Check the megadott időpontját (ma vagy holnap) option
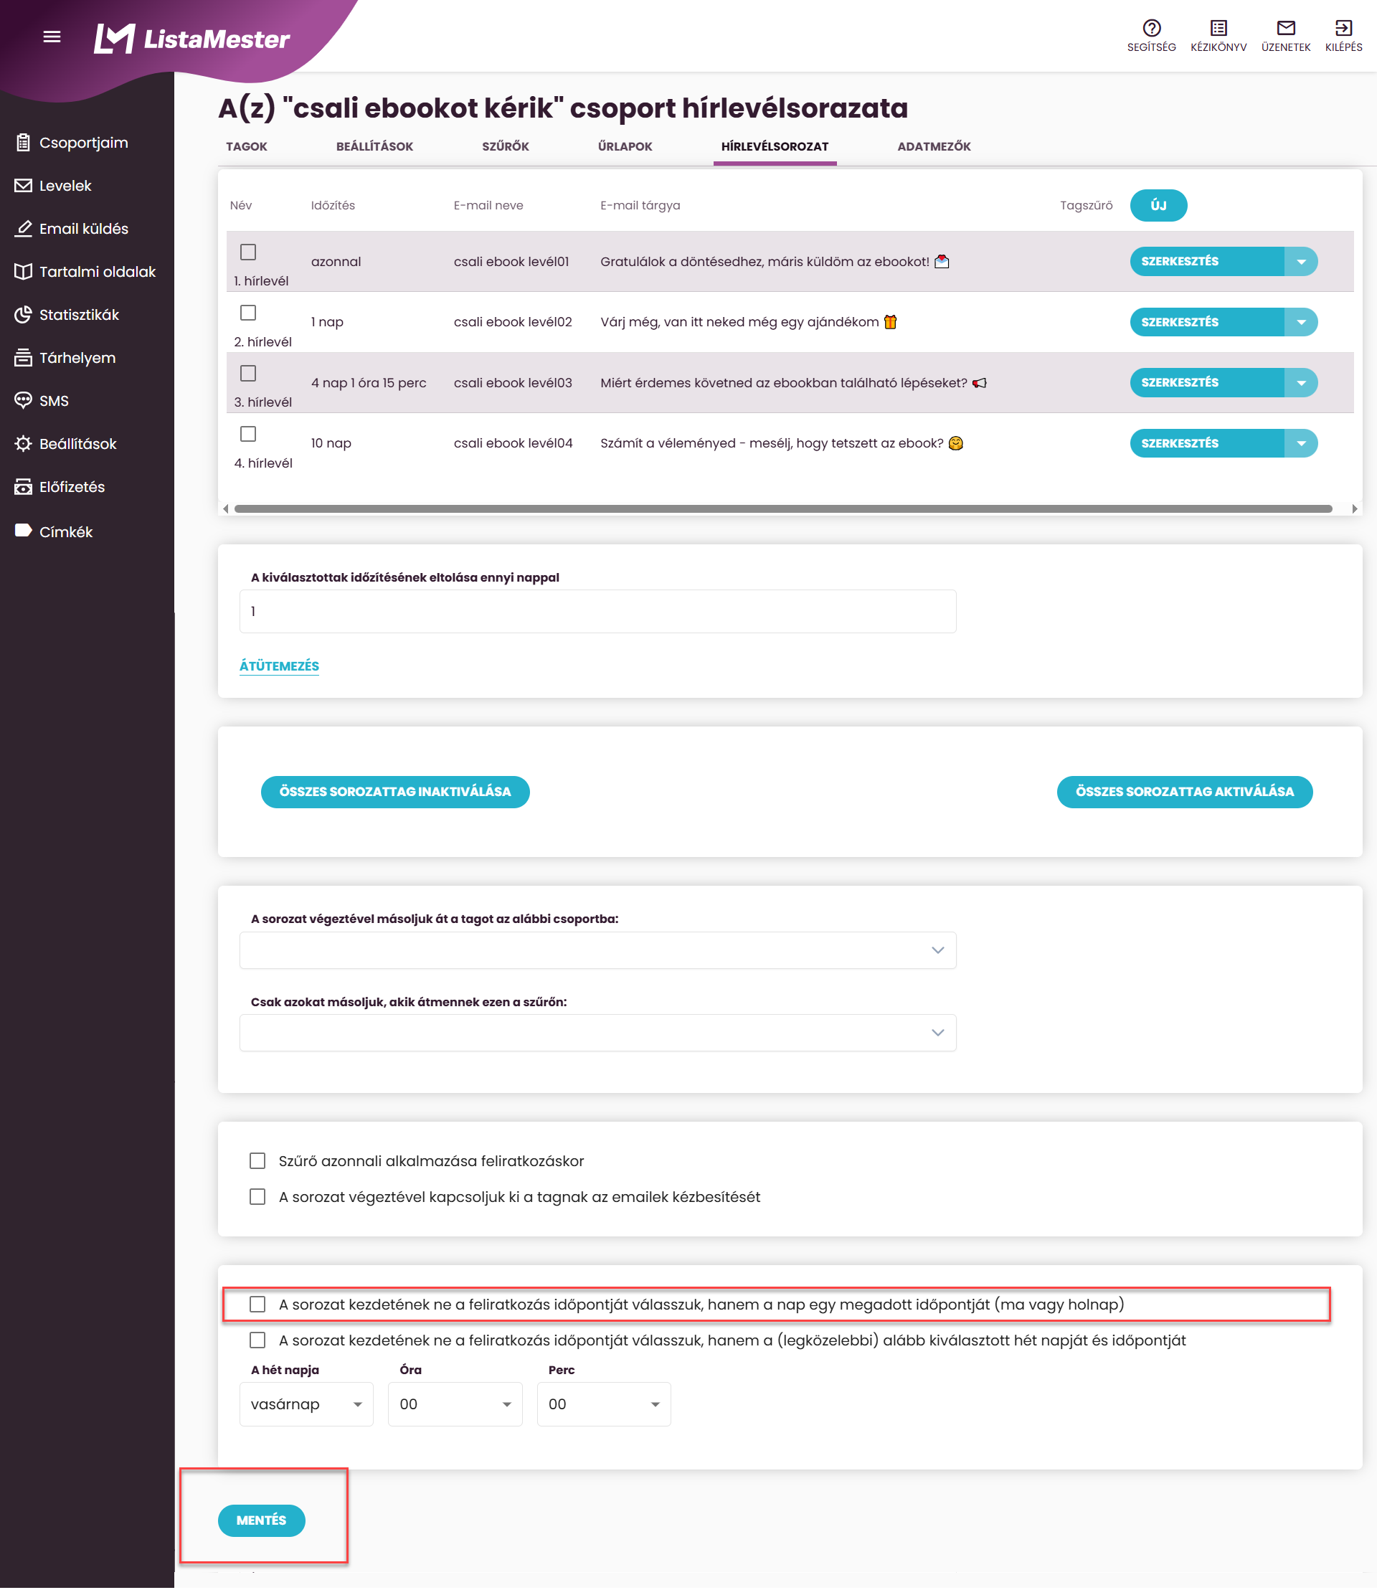1377x1590 pixels. pyautogui.click(x=257, y=1304)
